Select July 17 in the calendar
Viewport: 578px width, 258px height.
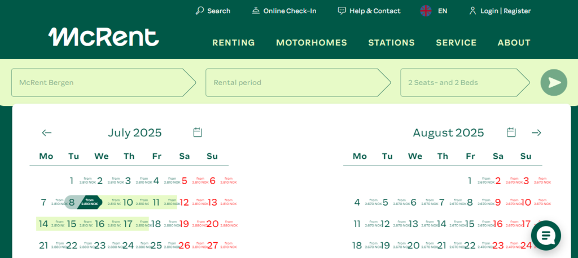(x=129, y=224)
